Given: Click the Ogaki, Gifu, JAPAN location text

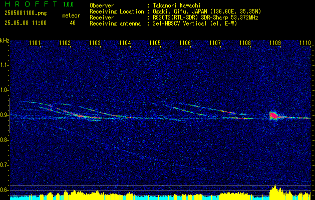Looking at the screenshot, I should 207,11.
